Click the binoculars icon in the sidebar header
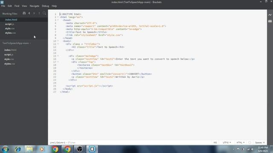This screenshot has height=153, width=273. click(24, 13)
